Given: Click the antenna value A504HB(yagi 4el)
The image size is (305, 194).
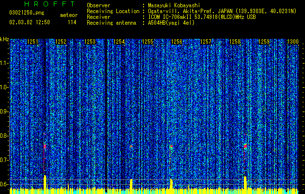Looking at the screenshot, I should pos(171,23).
